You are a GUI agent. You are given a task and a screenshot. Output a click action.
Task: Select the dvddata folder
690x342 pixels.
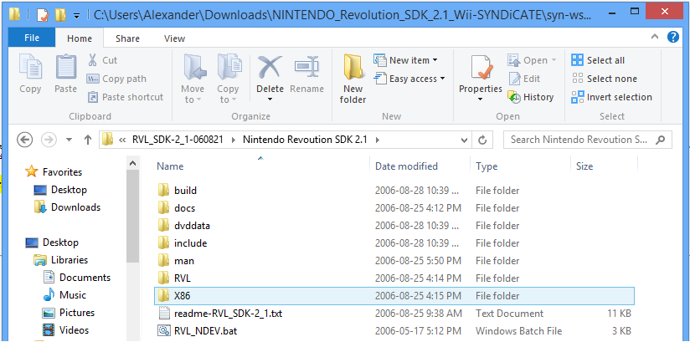[x=394, y=226]
